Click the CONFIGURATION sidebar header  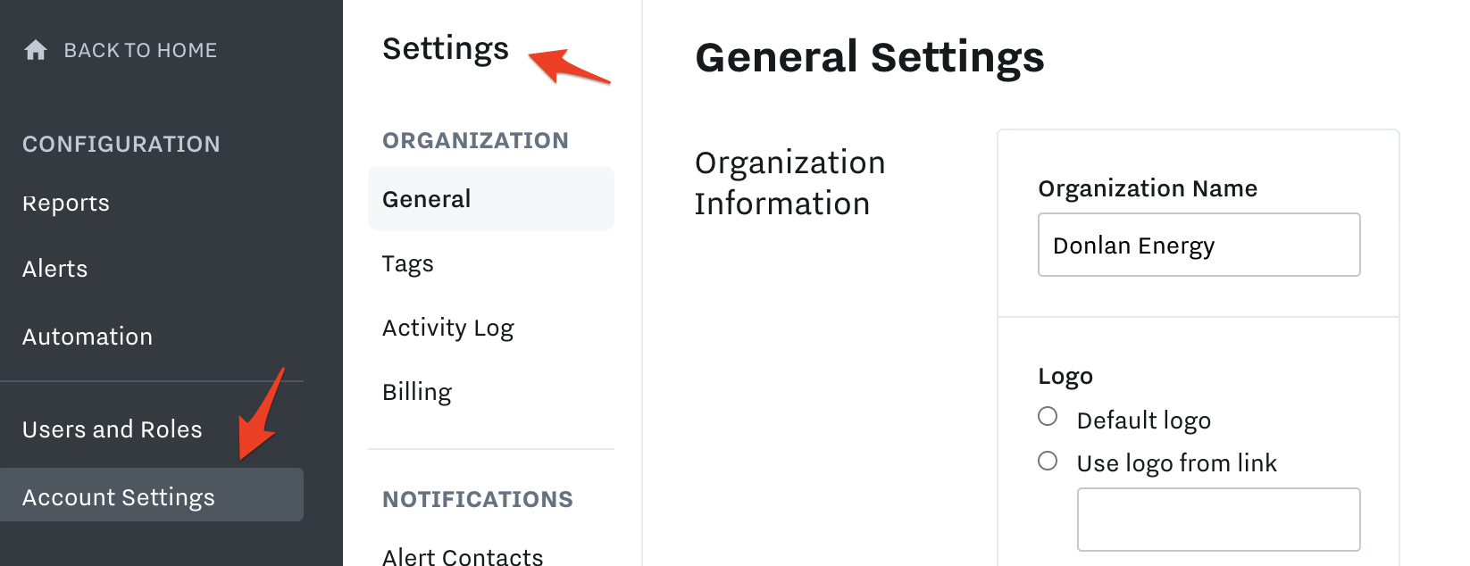point(121,144)
